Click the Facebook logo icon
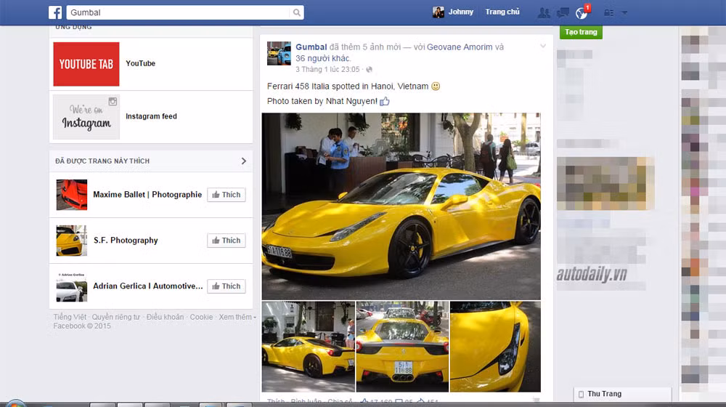This screenshot has width=726, height=407. 55,12
